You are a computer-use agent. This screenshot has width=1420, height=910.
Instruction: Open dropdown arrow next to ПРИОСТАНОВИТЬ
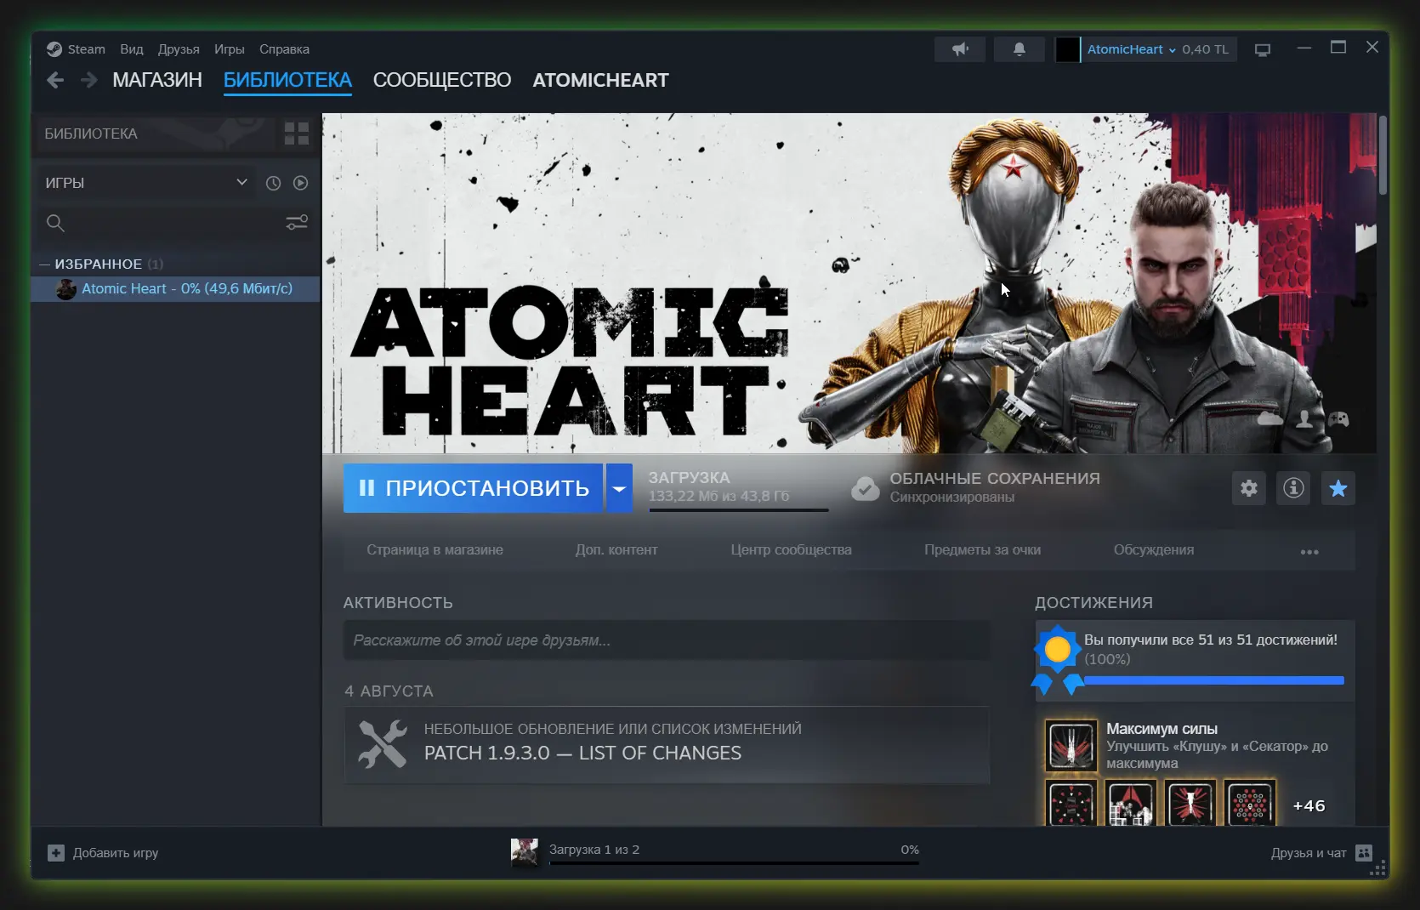(619, 488)
